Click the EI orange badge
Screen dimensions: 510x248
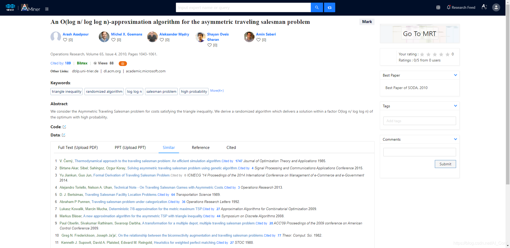pos(123,64)
